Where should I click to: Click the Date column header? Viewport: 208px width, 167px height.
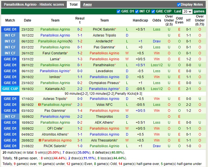tap(27, 20)
